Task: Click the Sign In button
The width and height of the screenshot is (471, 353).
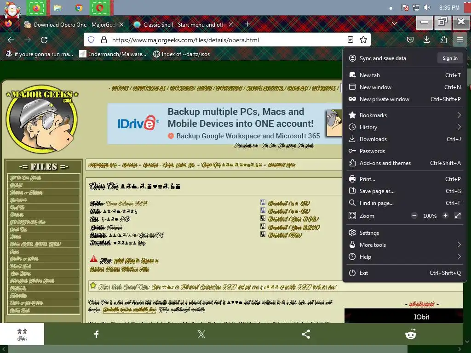Action: (x=450, y=58)
